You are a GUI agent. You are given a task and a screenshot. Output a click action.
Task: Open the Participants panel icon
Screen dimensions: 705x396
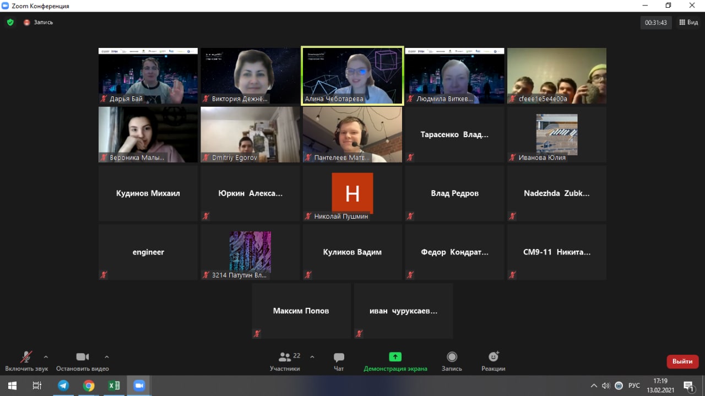(285, 357)
